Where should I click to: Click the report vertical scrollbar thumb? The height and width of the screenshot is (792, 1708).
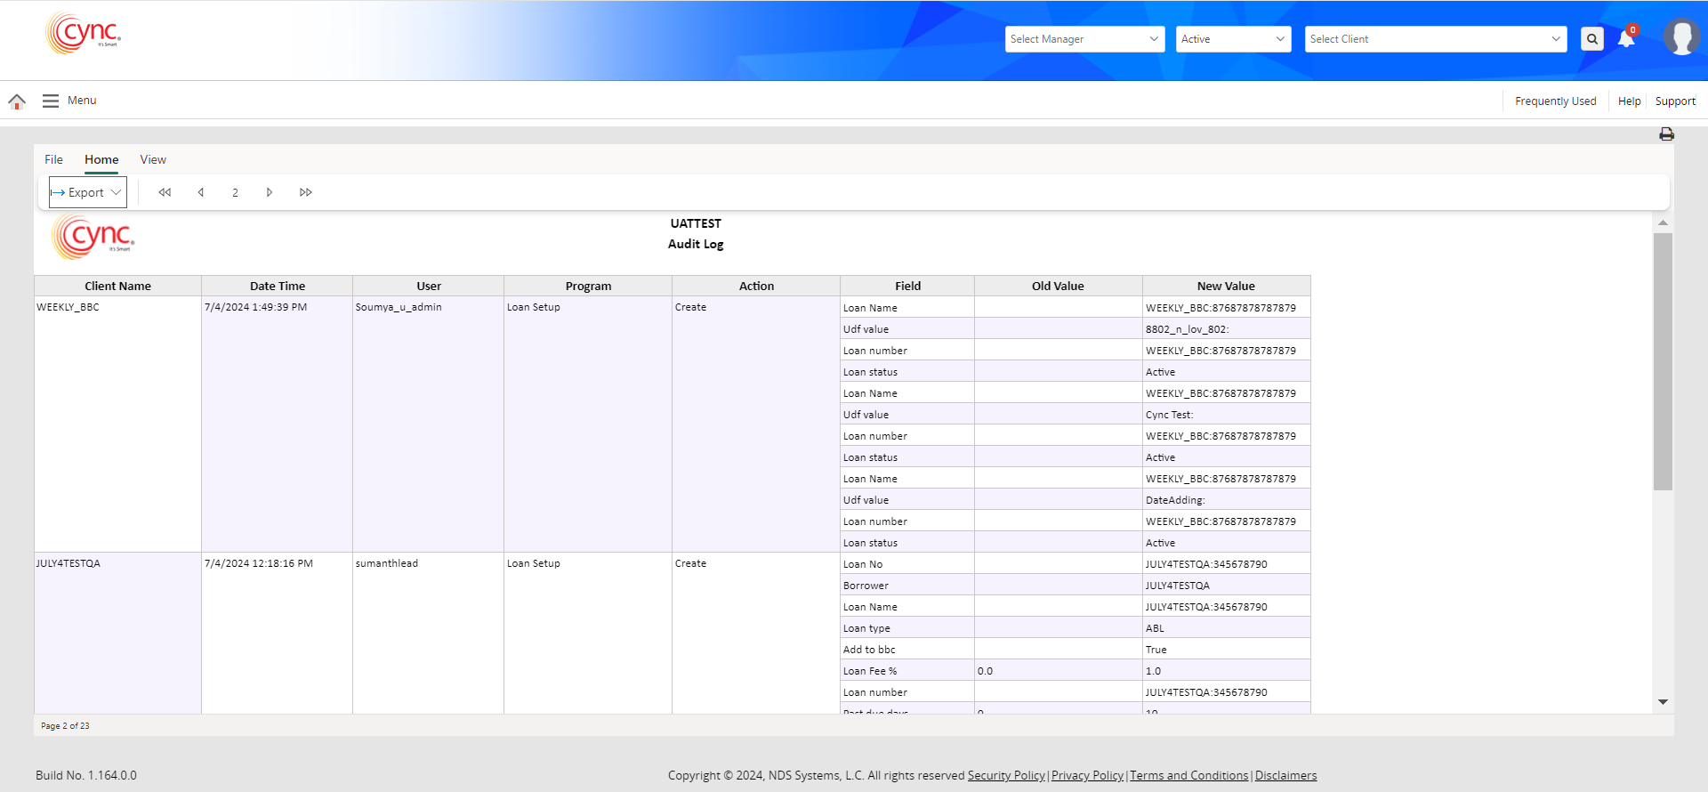click(1663, 360)
